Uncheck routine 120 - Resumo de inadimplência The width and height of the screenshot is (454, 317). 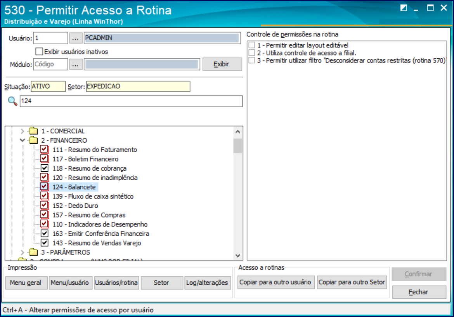[x=44, y=177]
